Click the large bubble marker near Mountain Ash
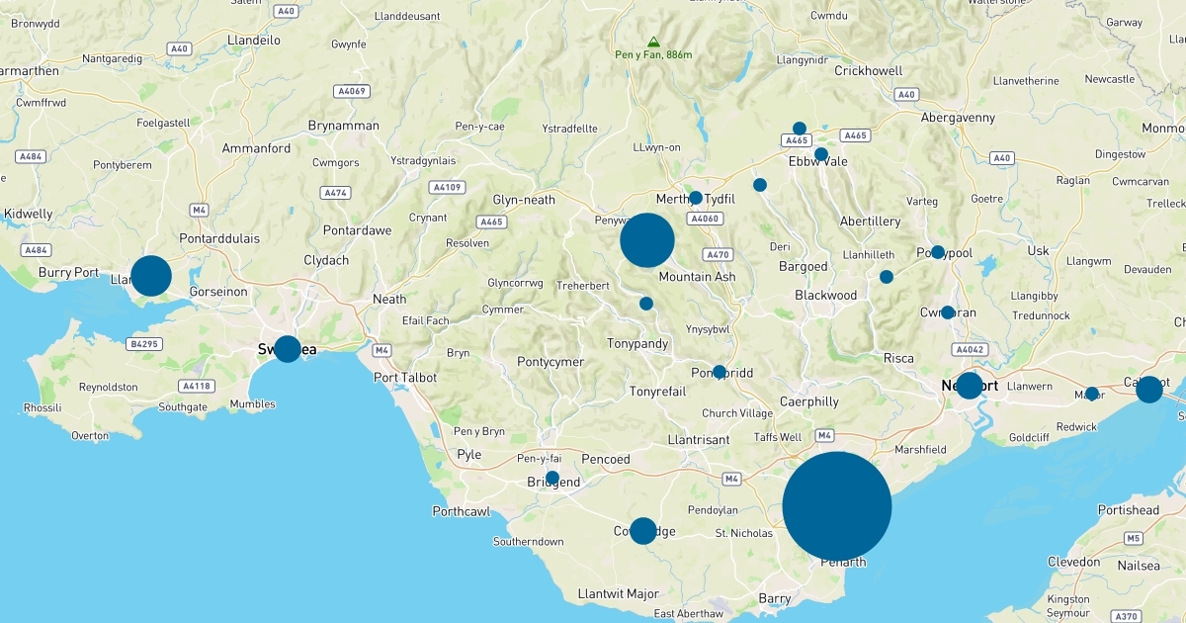 (647, 240)
